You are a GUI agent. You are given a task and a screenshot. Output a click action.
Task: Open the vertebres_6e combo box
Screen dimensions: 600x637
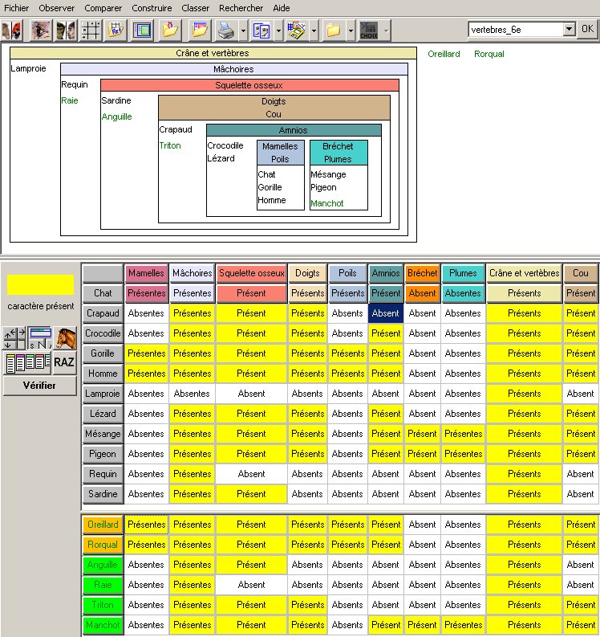(569, 29)
